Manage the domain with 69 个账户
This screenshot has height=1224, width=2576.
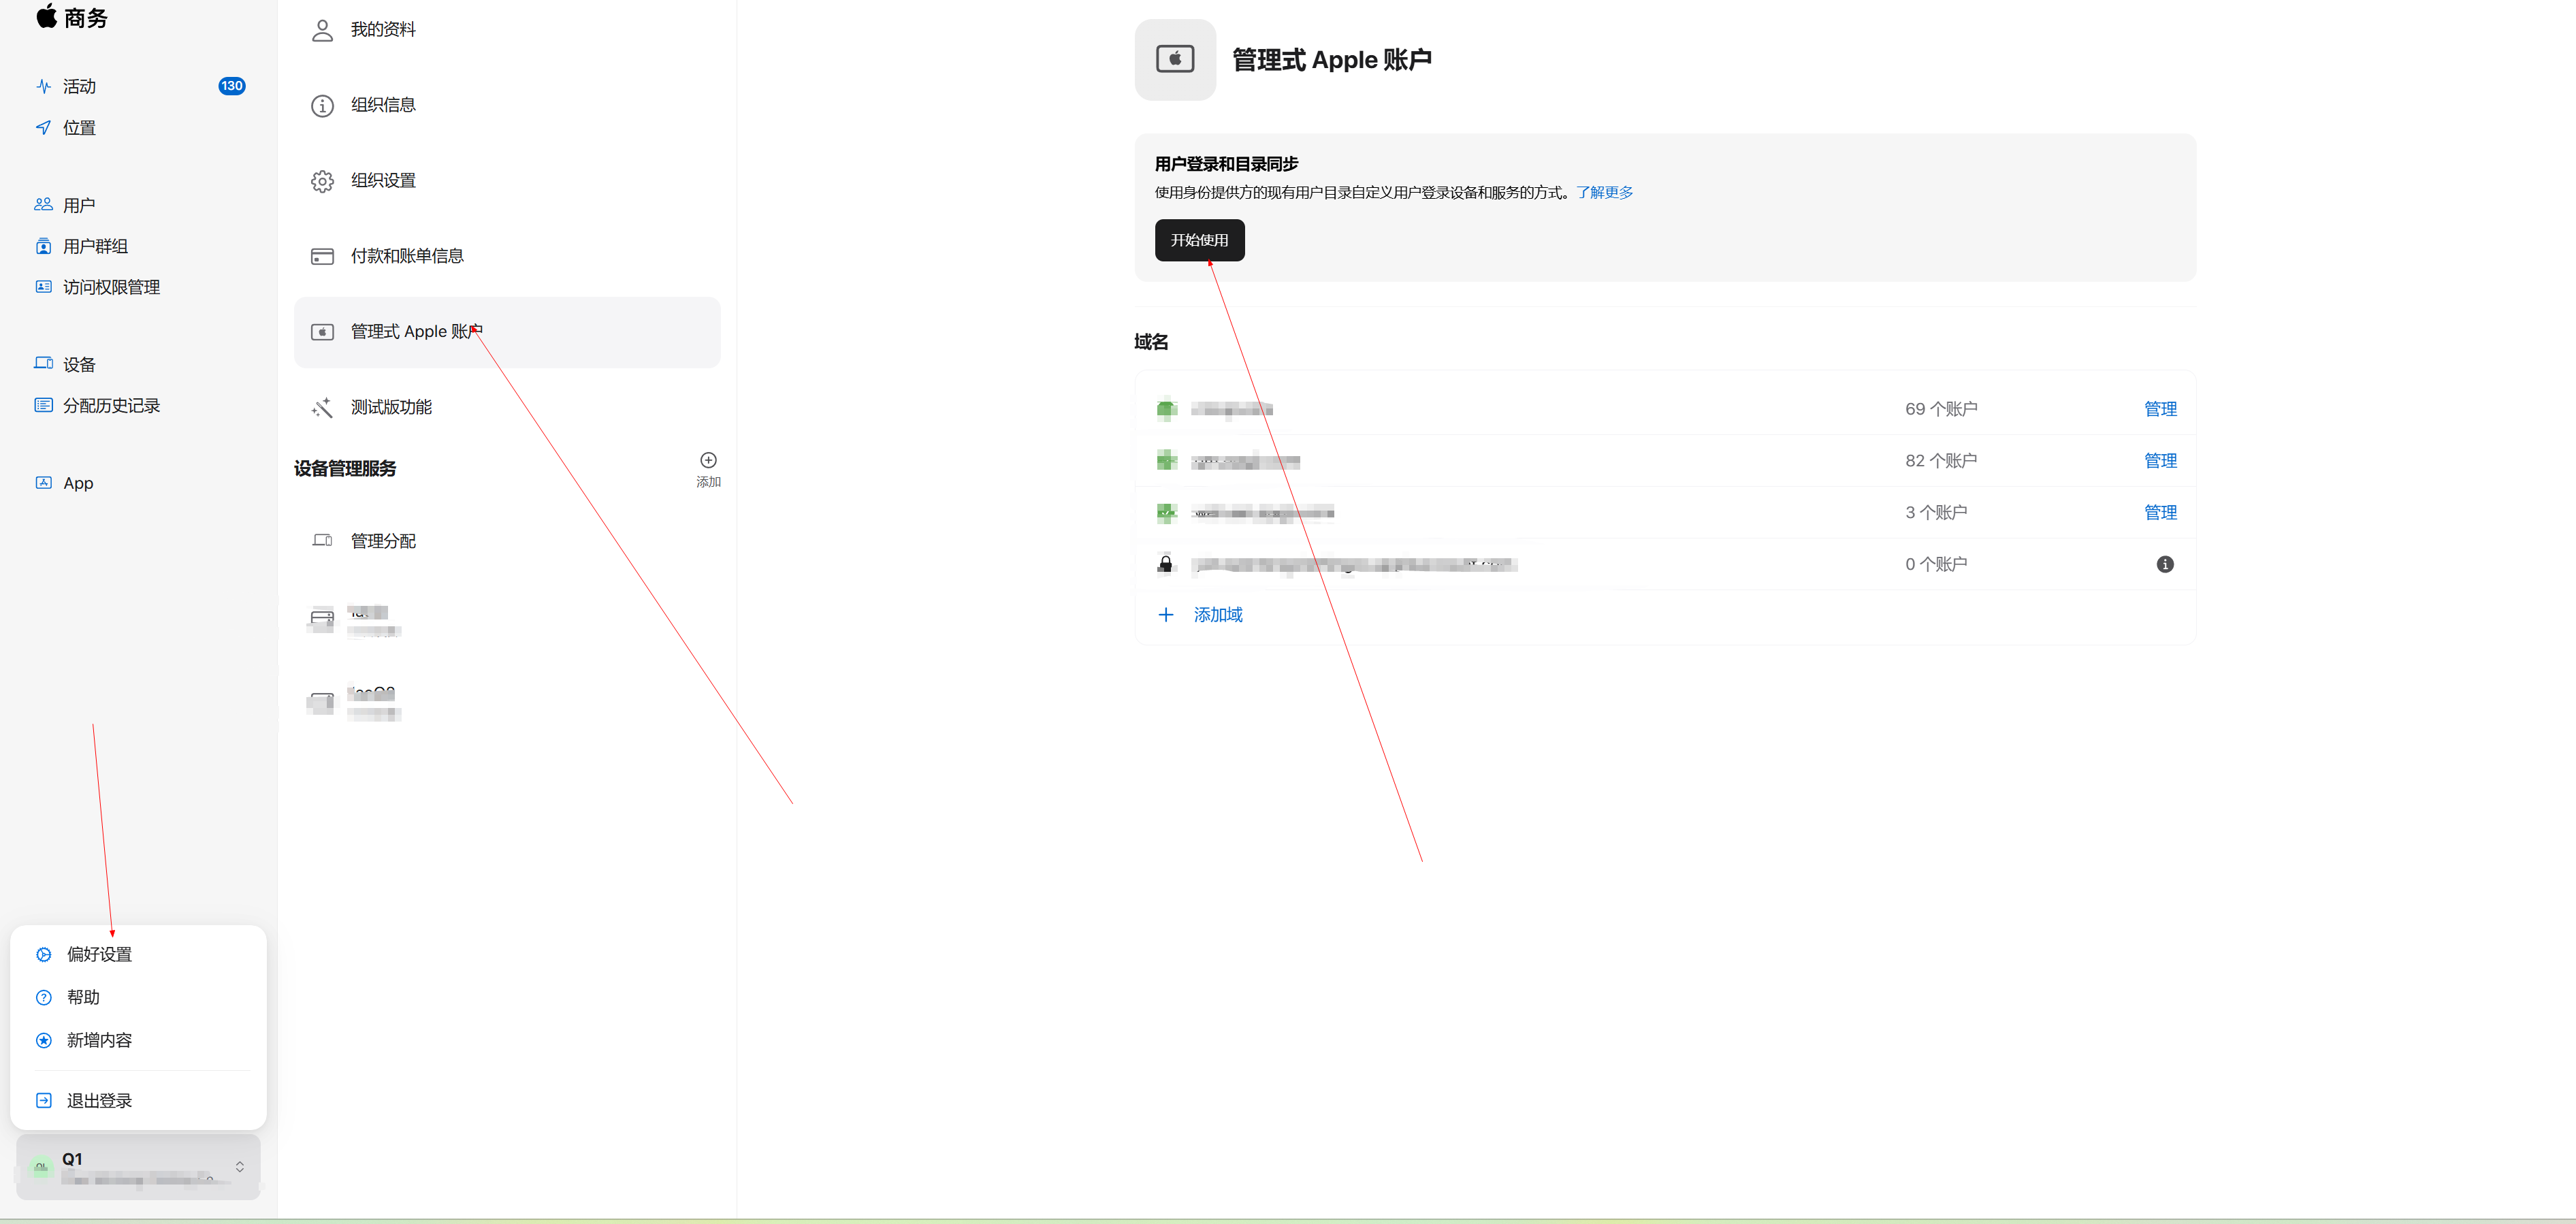2160,409
